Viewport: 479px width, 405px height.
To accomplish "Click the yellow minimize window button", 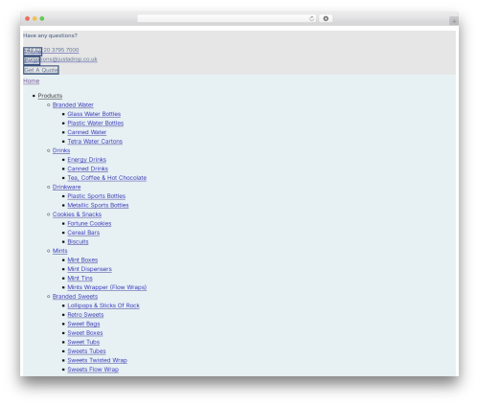I will [34, 19].
